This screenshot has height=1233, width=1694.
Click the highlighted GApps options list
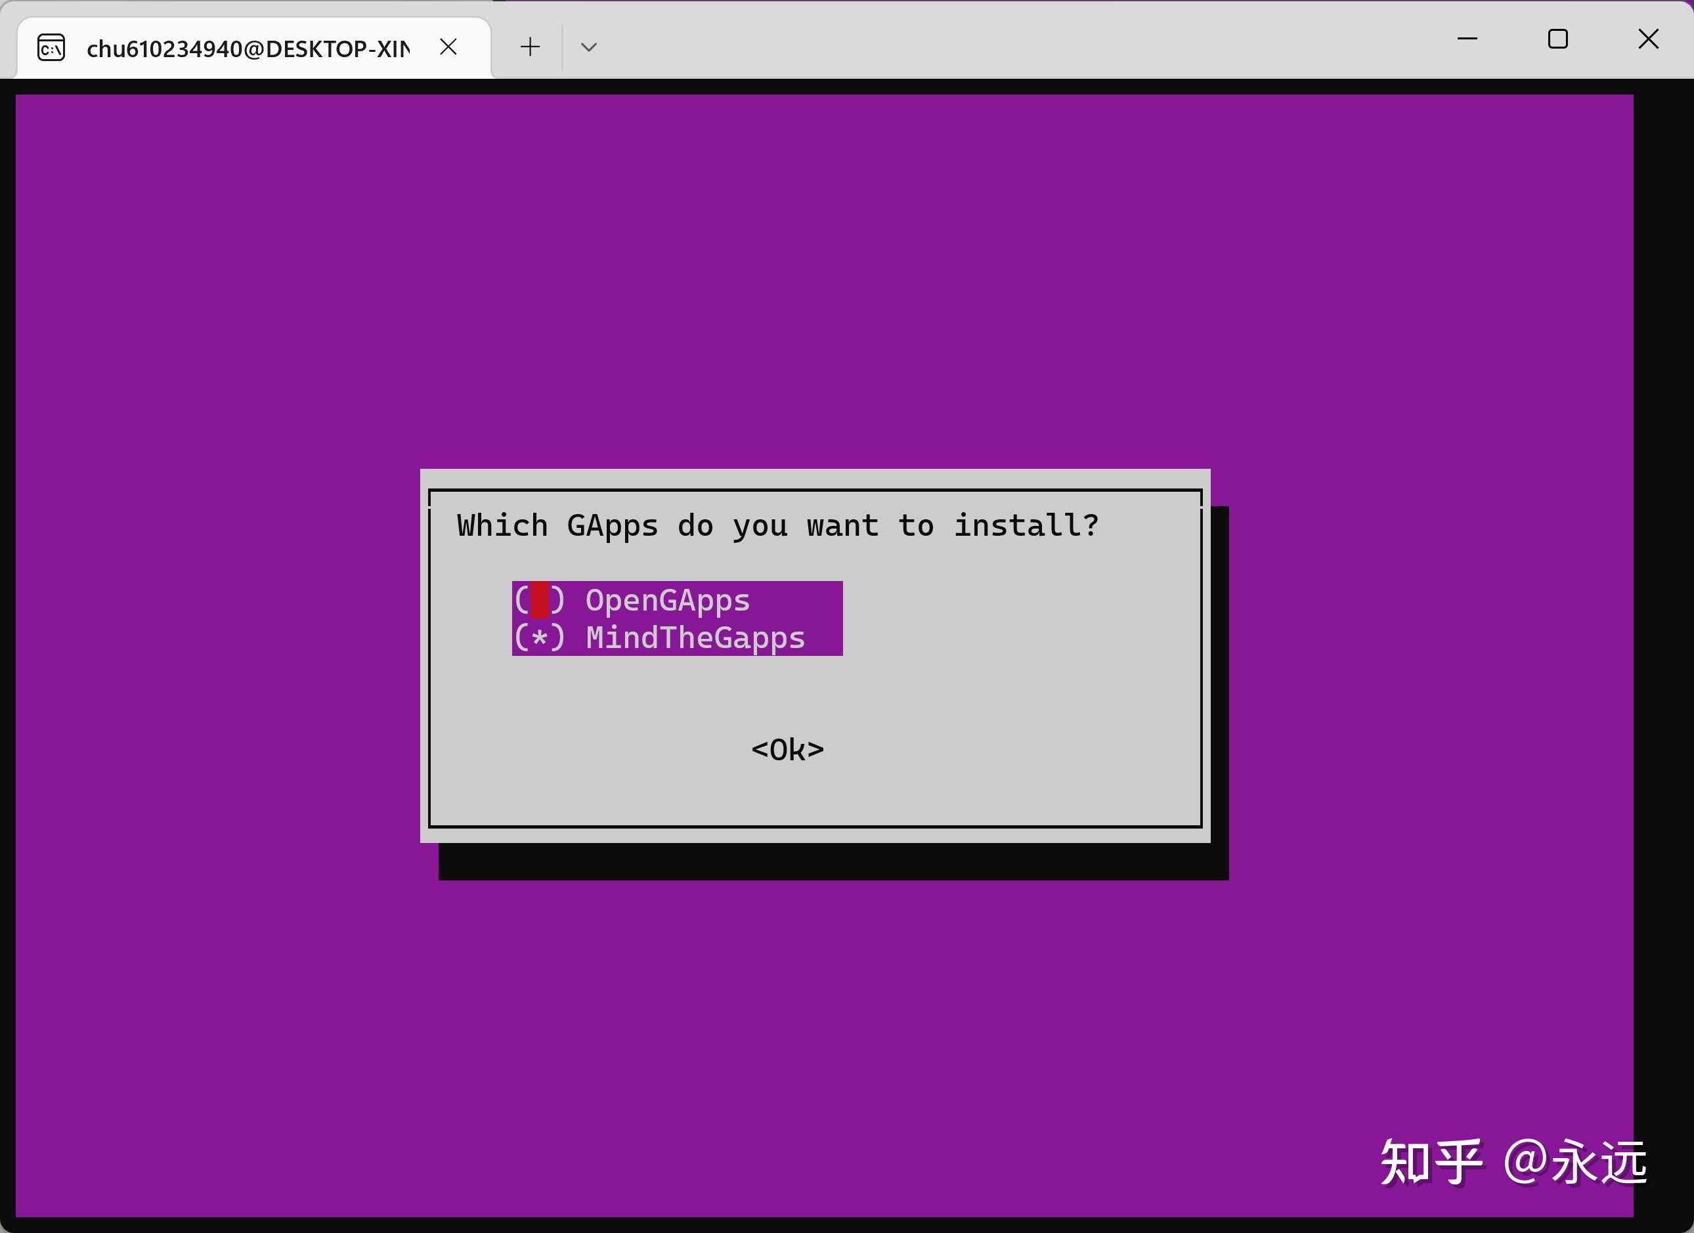[x=676, y=618]
